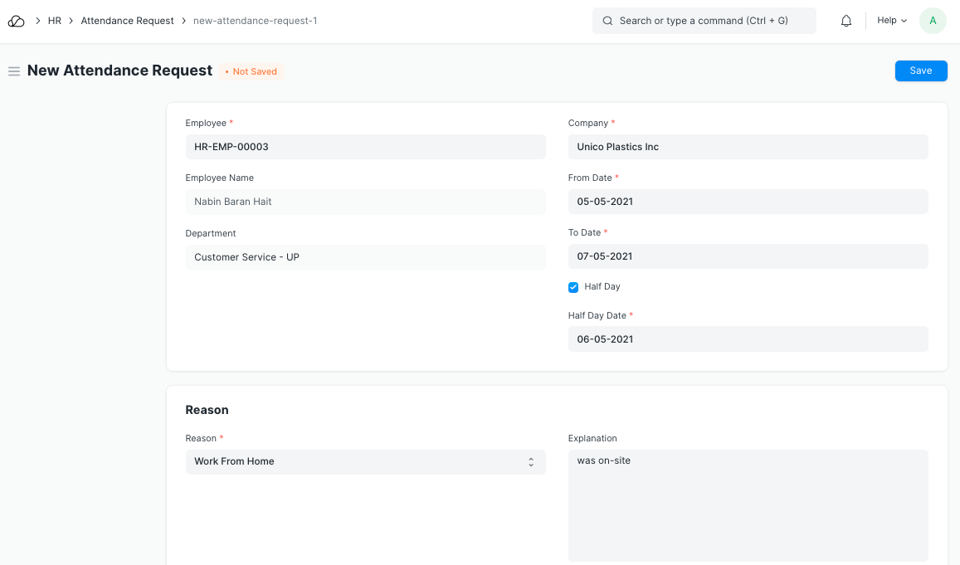Expand the Help menu

coord(892,21)
